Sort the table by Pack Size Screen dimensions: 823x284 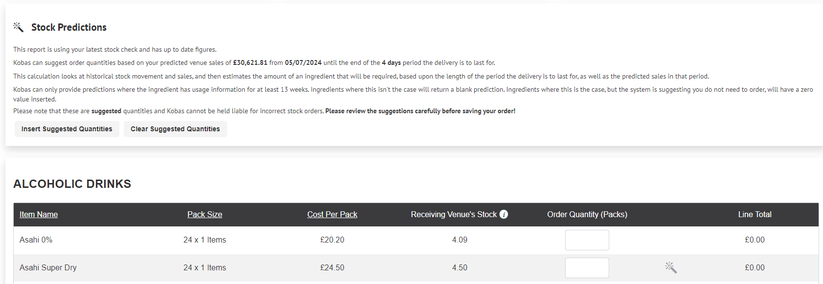(x=205, y=214)
